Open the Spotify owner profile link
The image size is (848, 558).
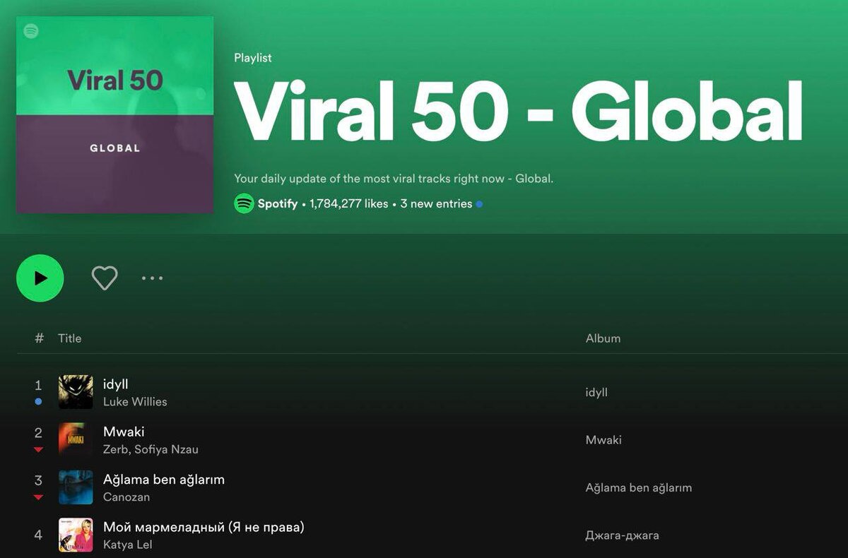277,203
